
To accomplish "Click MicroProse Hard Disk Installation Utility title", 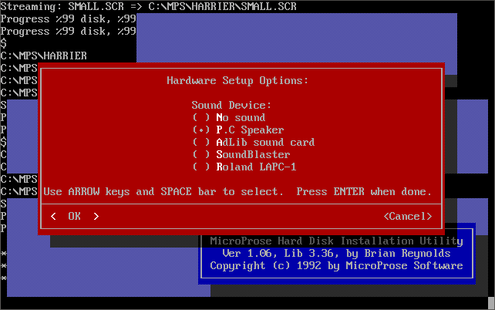I will pos(336,241).
